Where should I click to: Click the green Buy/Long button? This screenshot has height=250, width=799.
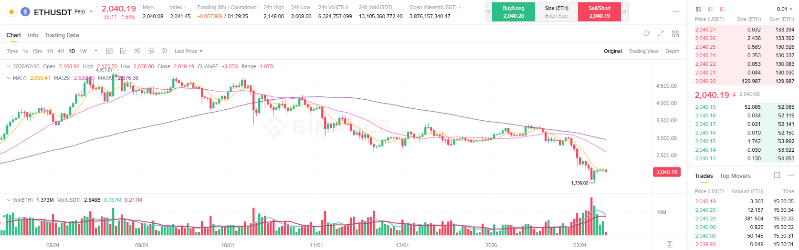tap(513, 12)
